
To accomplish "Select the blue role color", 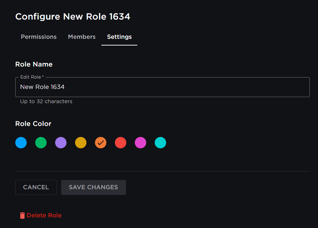I will [x=21, y=143].
